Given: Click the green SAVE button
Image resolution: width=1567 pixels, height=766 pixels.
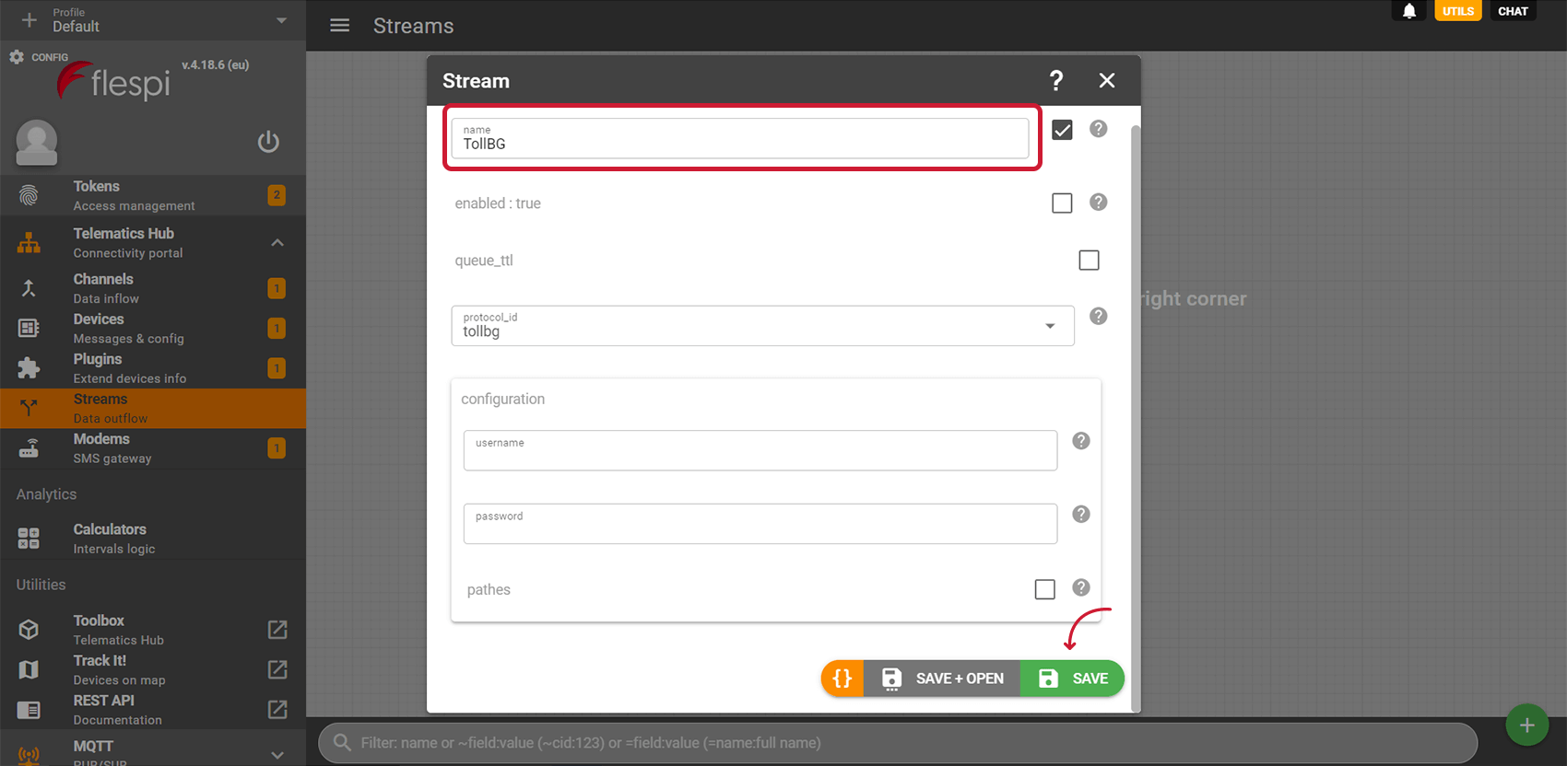Looking at the screenshot, I should point(1073,679).
